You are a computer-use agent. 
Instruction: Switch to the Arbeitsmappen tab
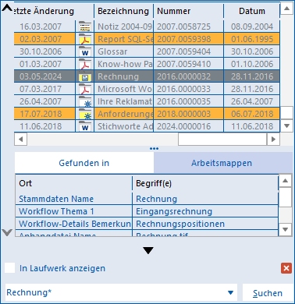tap(222, 163)
